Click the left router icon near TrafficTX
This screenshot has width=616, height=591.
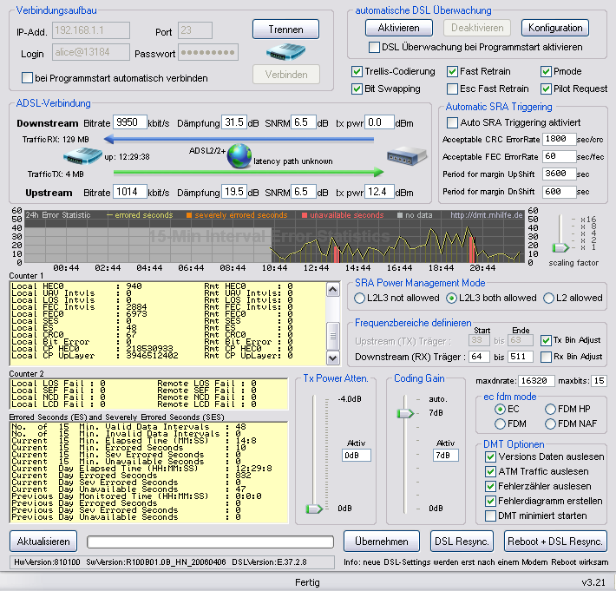pos(82,157)
